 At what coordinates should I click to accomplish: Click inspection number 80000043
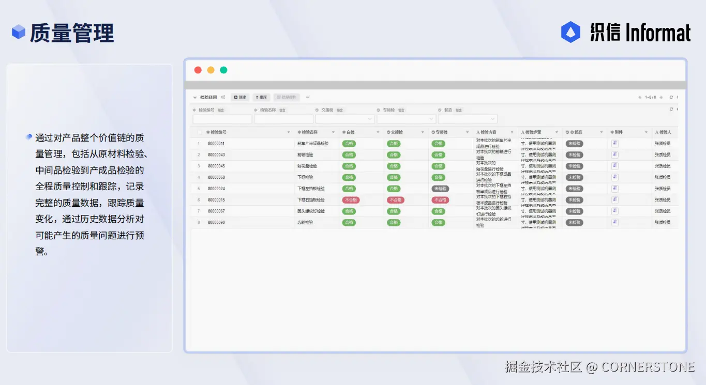216,155
